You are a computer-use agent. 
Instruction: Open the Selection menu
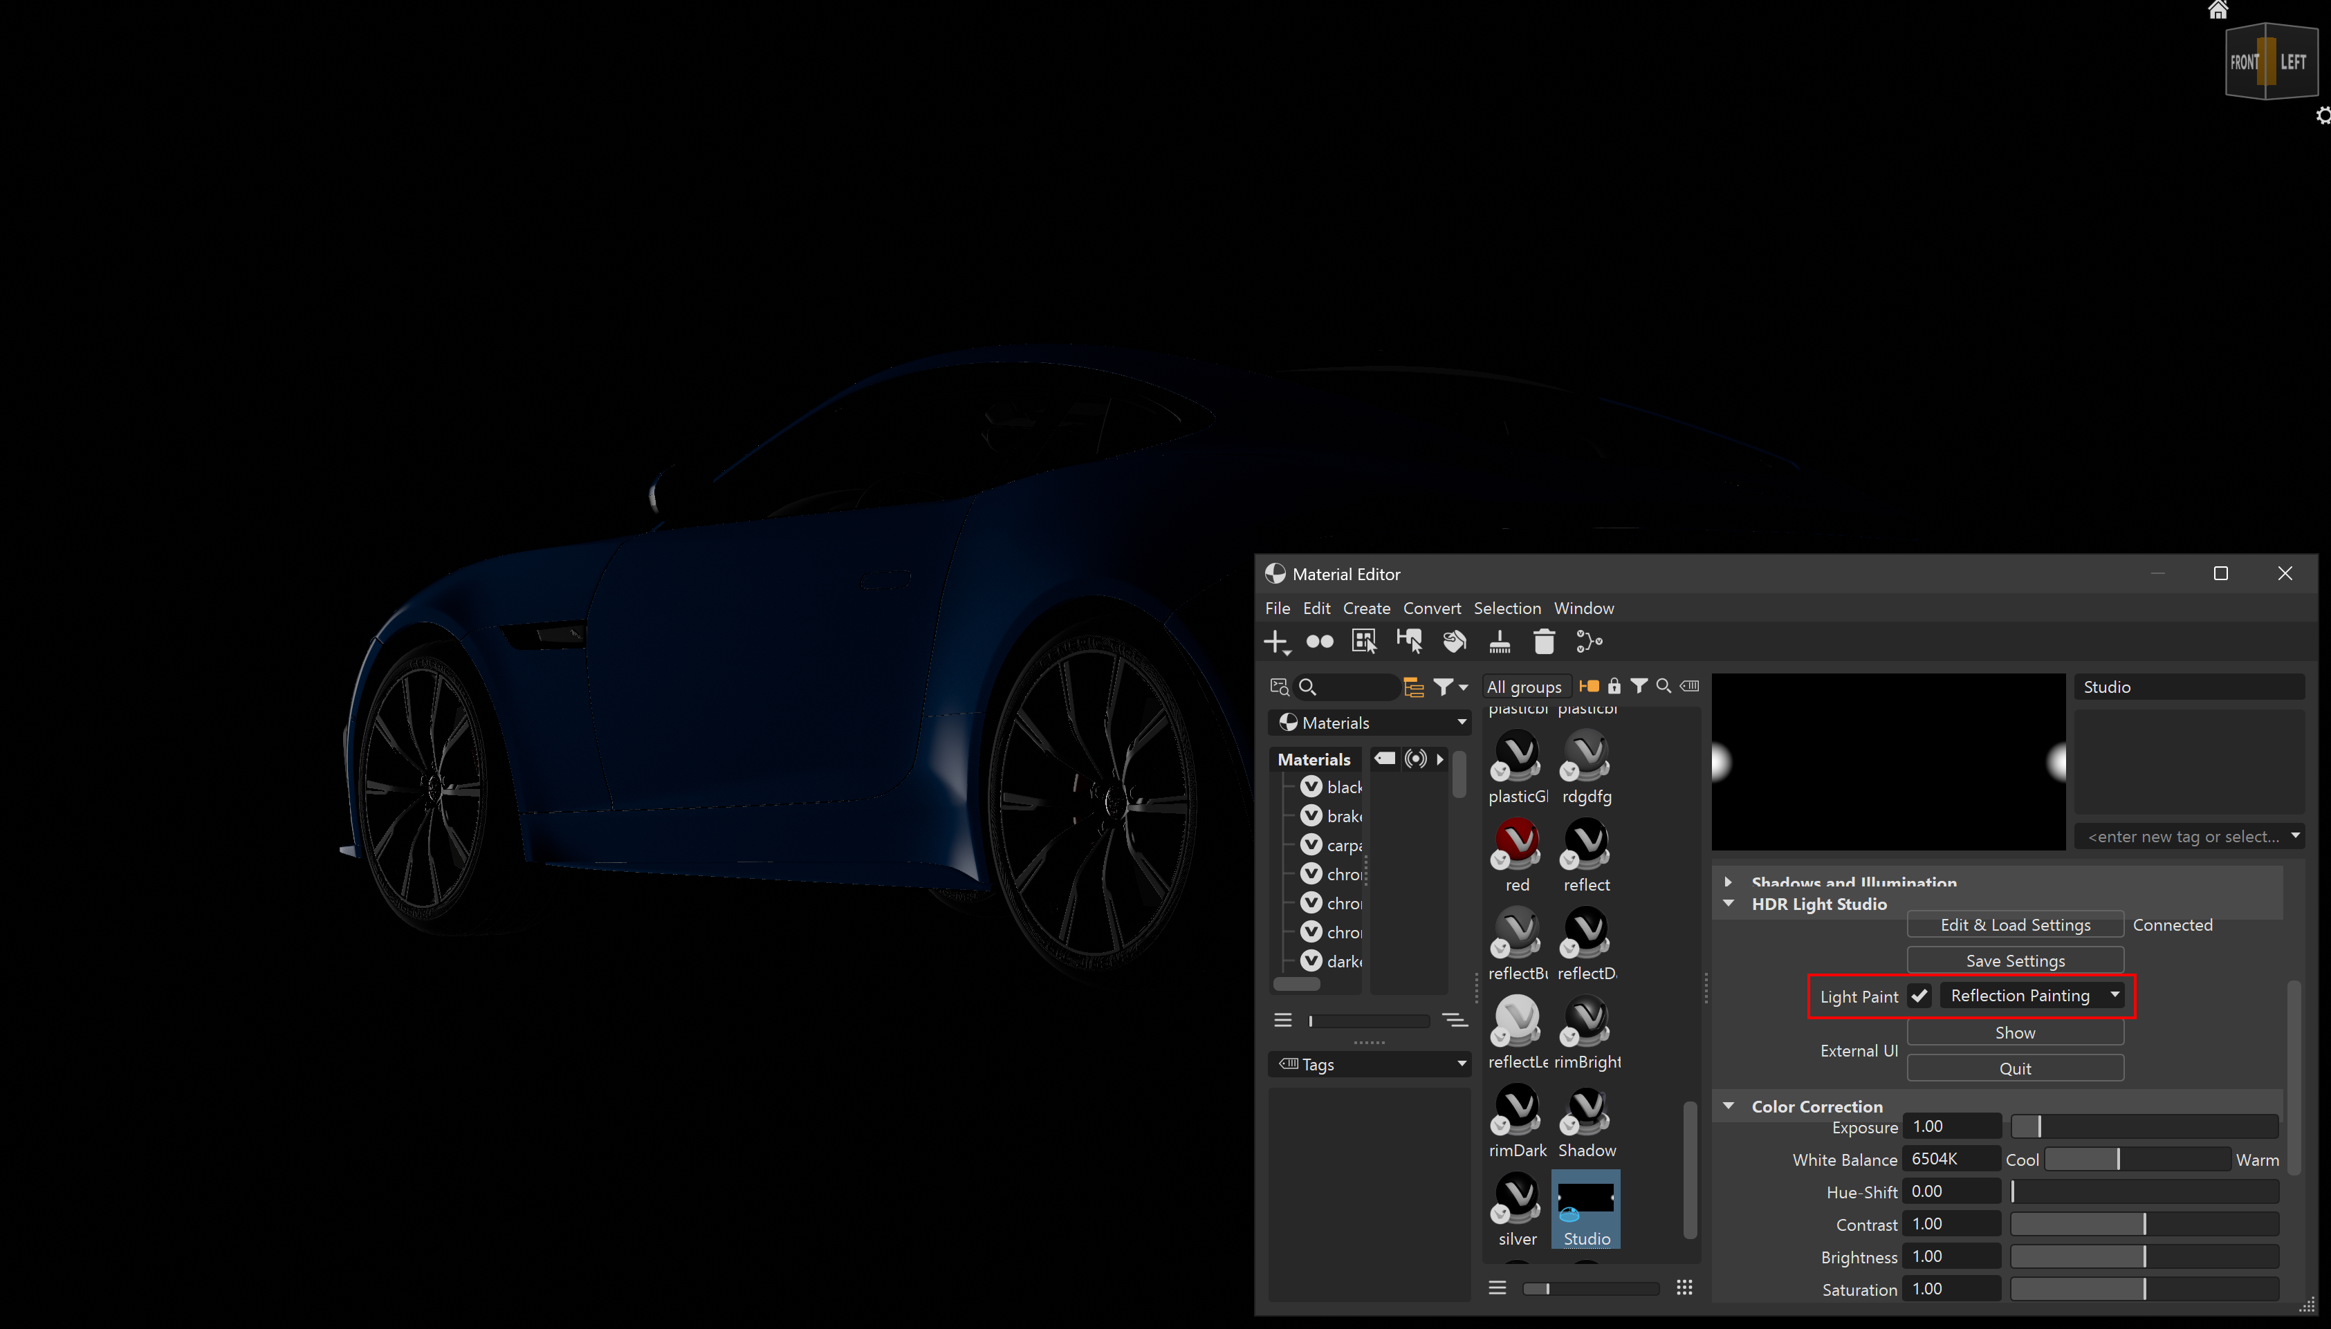coord(1507,608)
